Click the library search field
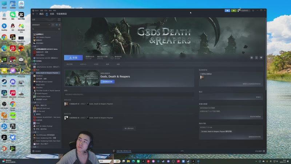Screen dimensions: 291x164 tap(44, 29)
